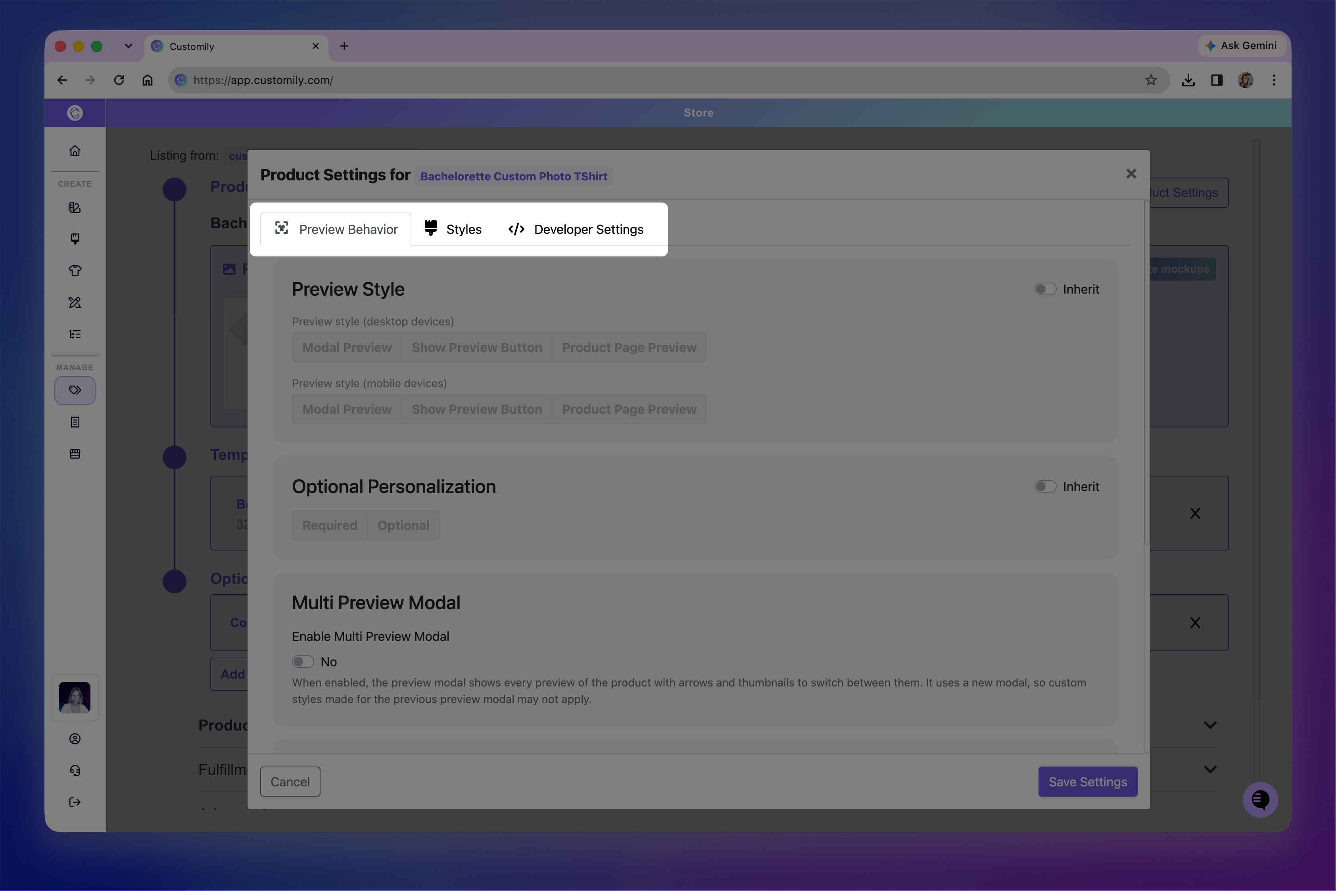Click the browser address bar
This screenshot has width=1336, height=891.
pos(668,80)
